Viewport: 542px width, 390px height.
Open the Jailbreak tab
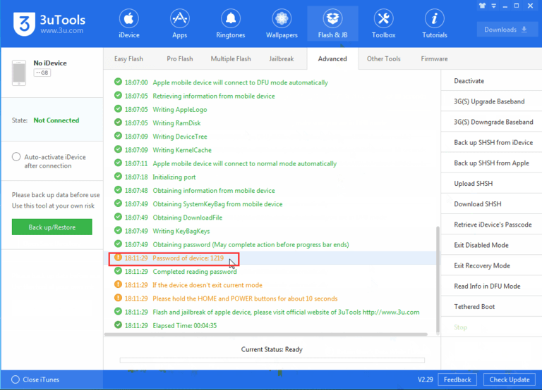[282, 59]
